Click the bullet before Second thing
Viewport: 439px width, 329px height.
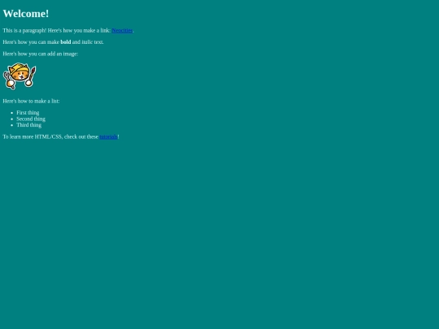[x=11, y=119]
